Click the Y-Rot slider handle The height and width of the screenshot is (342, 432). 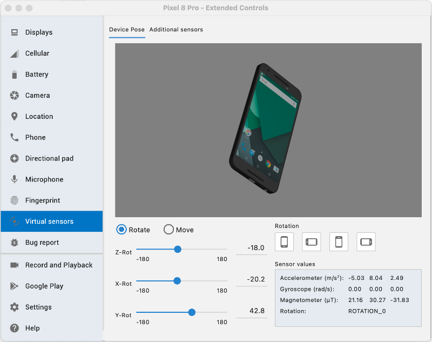click(192, 312)
